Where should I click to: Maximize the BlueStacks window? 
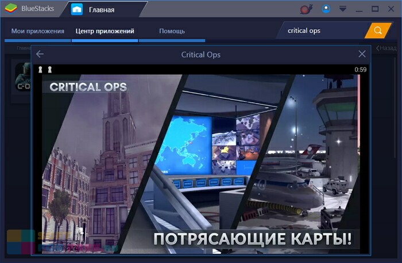click(375, 9)
